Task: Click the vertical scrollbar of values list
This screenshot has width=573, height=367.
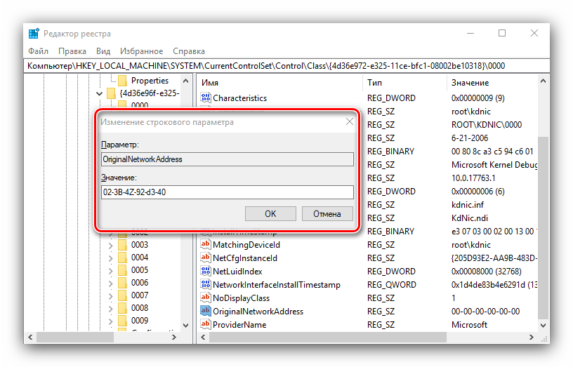Action: pos(543,211)
